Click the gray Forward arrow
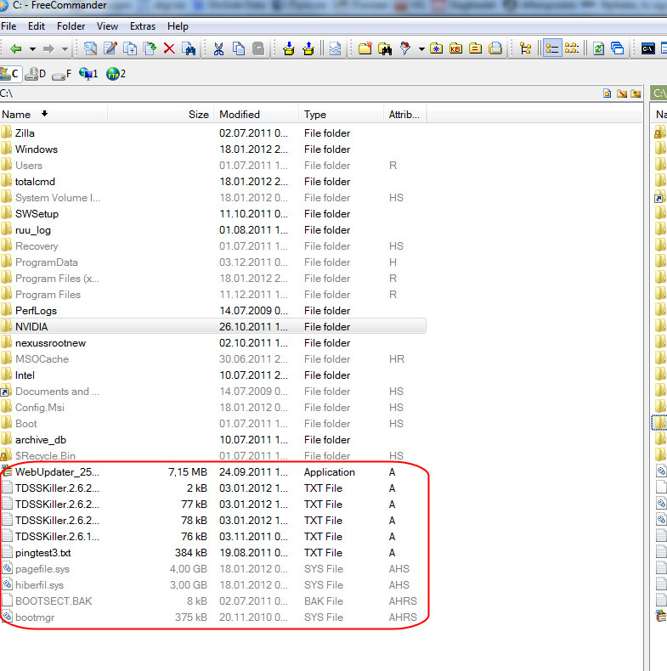This screenshot has width=667, height=671. click(x=48, y=48)
